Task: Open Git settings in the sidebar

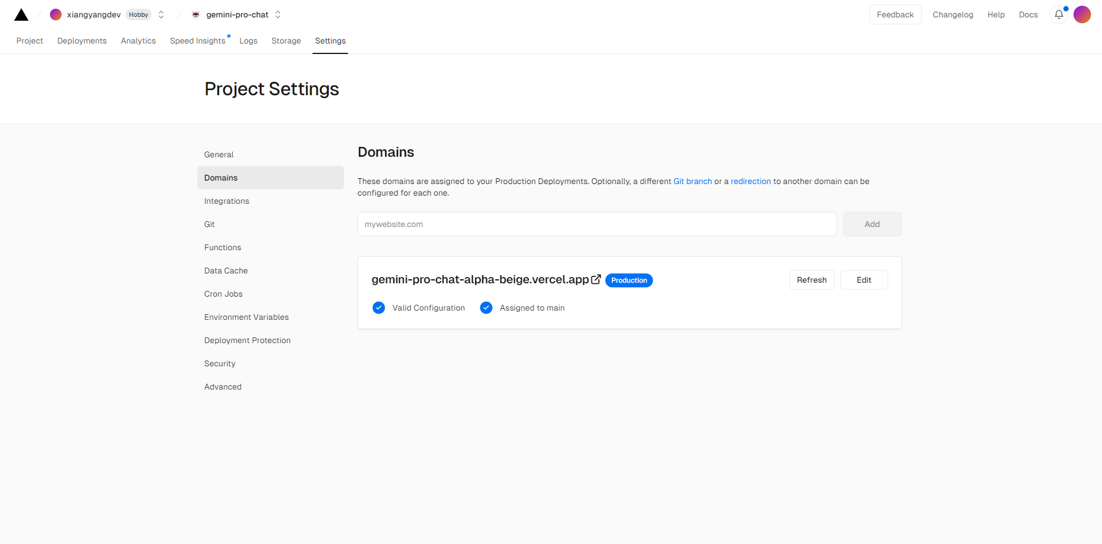Action: (271, 224)
